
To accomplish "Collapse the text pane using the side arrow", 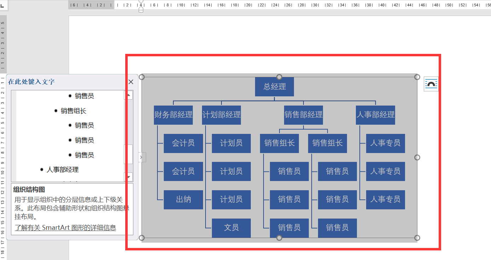I will tap(141, 157).
